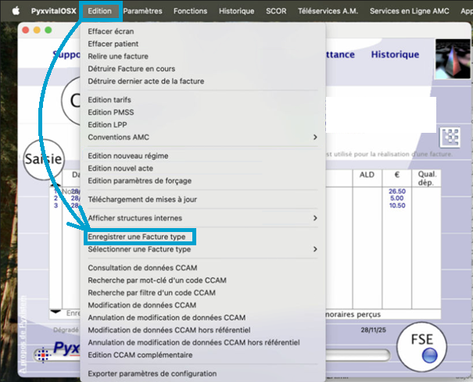Image resolution: width=473 pixels, height=382 pixels.
Task: Open the Historique tab in the window
Action: tap(394, 55)
